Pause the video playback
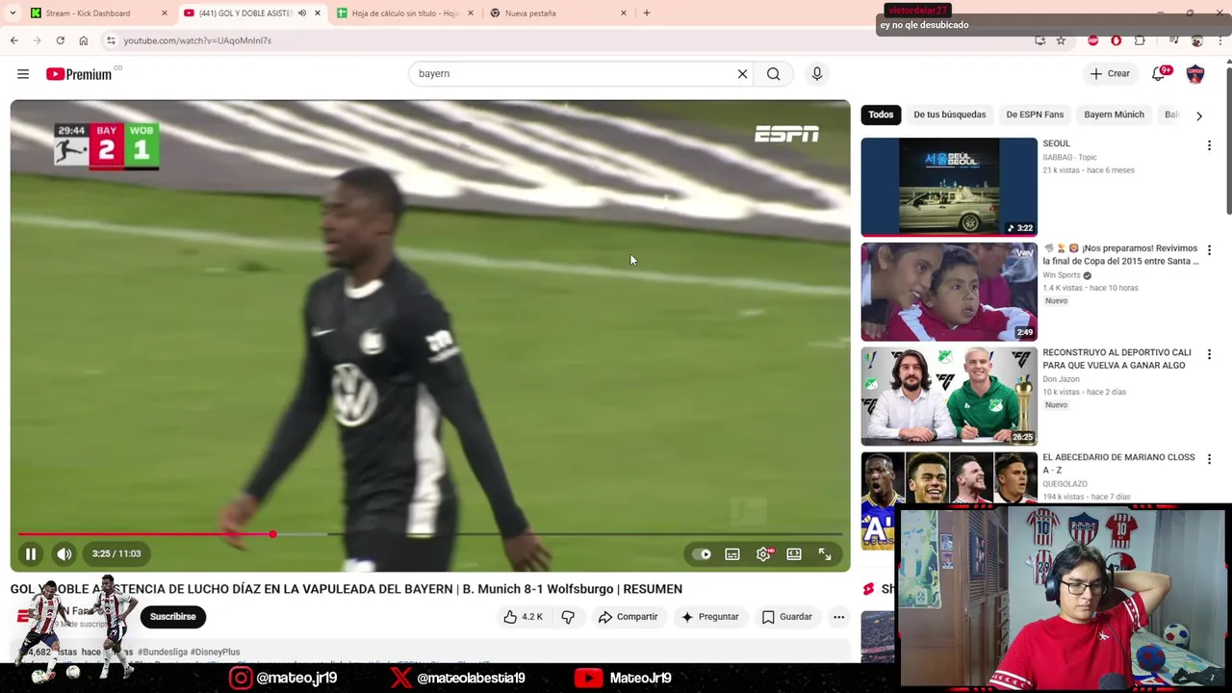 [x=31, y=553]
